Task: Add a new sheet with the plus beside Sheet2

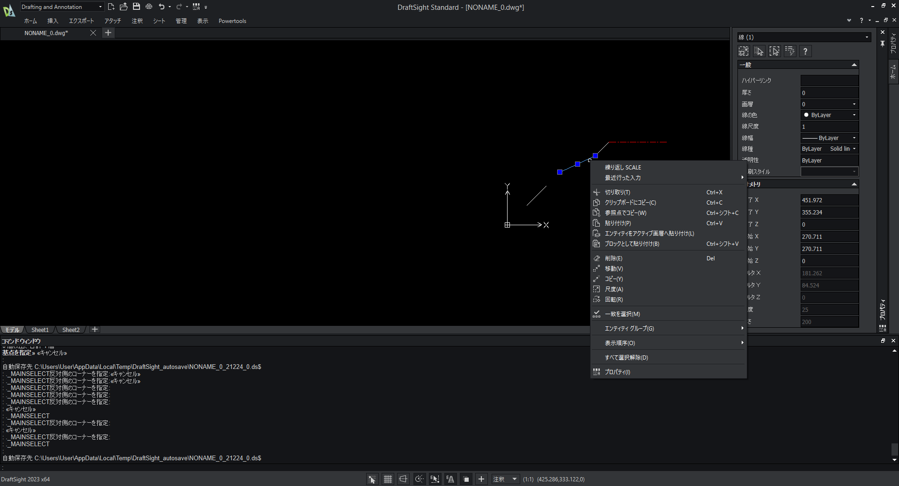Action: pyautogui.click(x=95, y=330)
